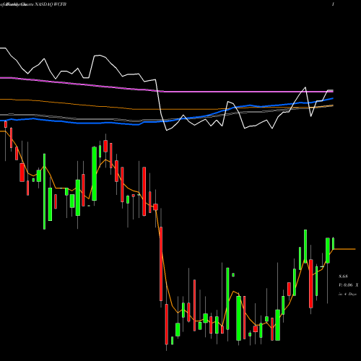
Task: Click the NASDAQ WCFB chart title
Action: point(51,4)
